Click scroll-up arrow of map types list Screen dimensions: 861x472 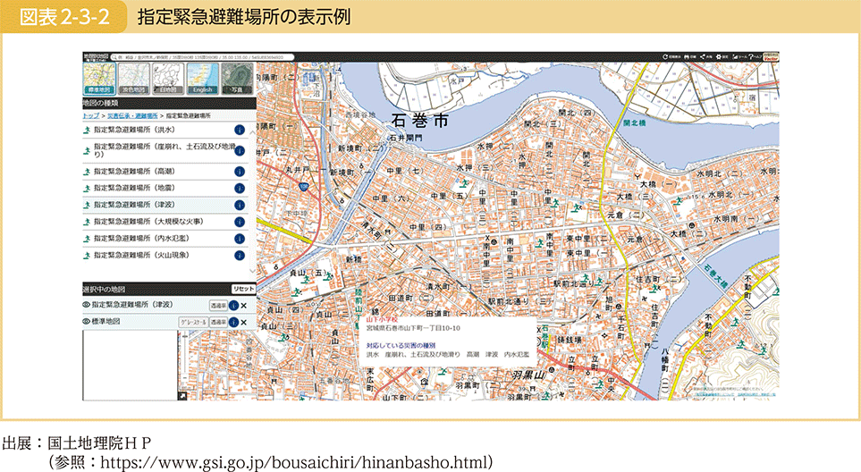tap(253, 131)
